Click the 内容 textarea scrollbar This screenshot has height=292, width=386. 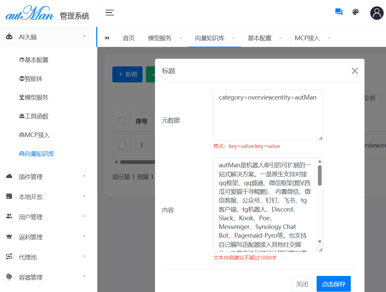coord(320,176)
